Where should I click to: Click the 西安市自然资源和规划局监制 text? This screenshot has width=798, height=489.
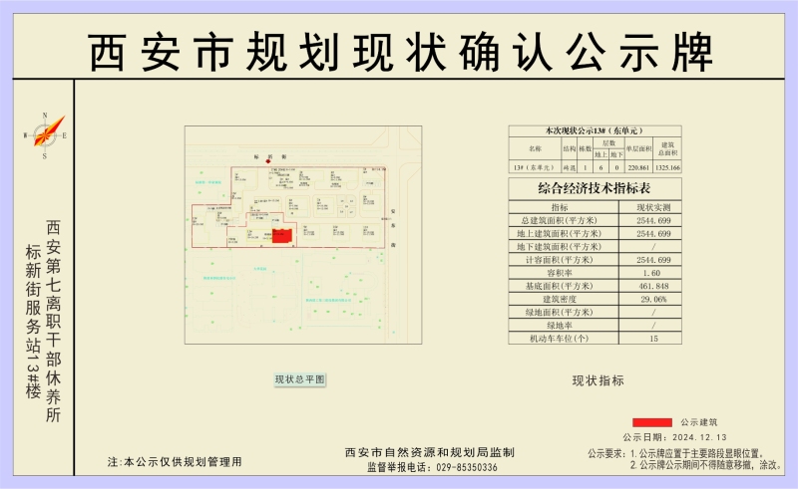pyautogui.click(x=430, y=452)
